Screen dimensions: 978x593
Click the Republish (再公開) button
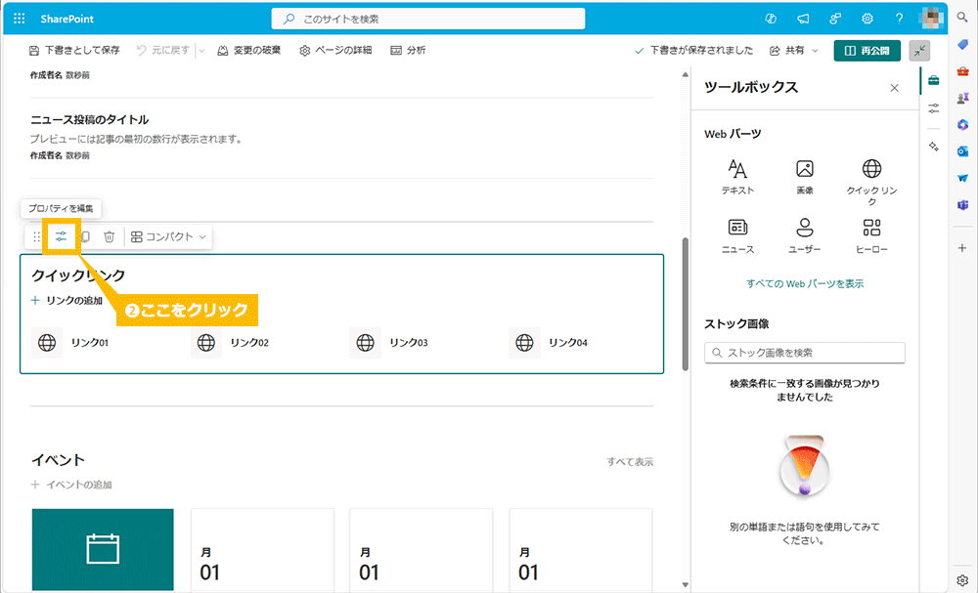[867, 51]
